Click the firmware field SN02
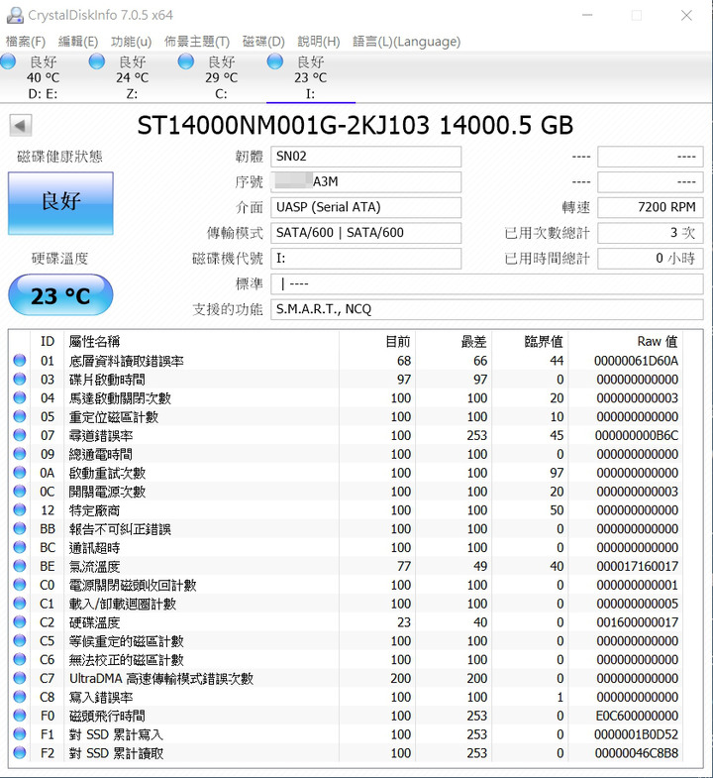Image resolution: width=713 pixels, height=778 pixels. click(x=366, y=157)
